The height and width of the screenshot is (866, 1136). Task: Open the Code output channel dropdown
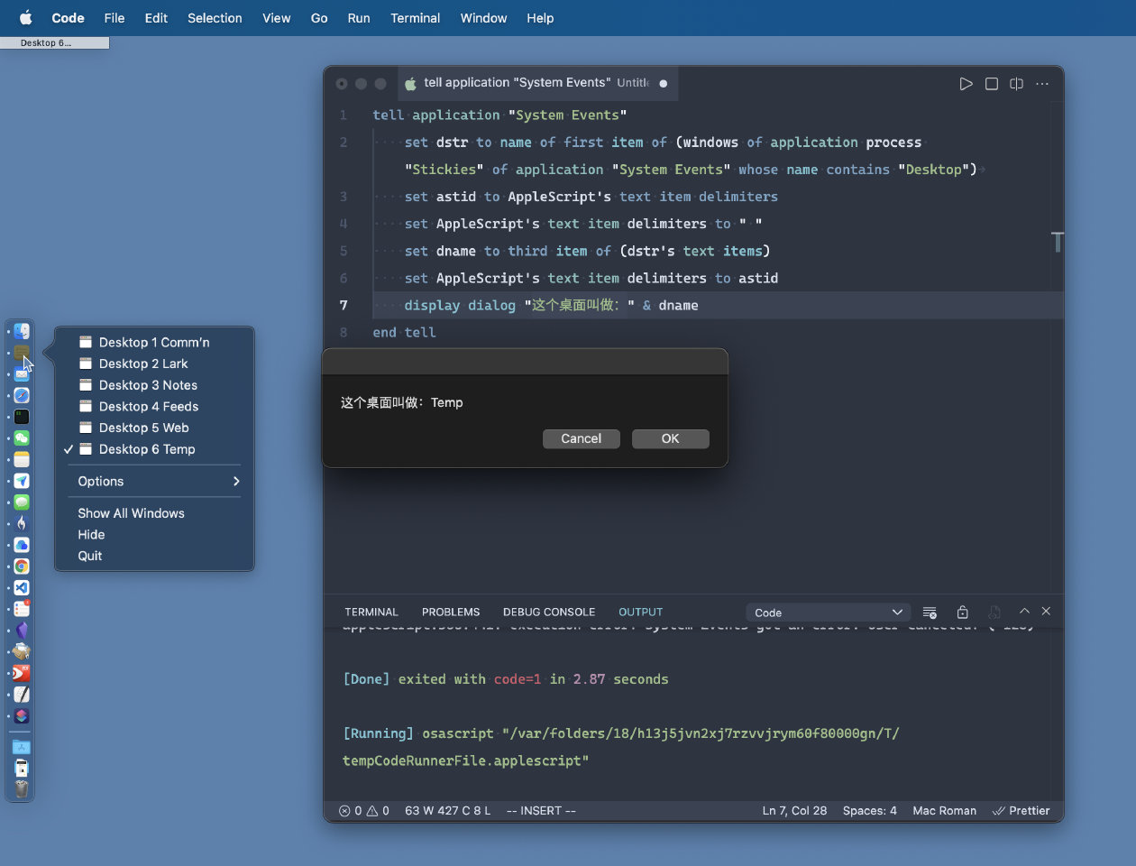click(x=828, y=613)
